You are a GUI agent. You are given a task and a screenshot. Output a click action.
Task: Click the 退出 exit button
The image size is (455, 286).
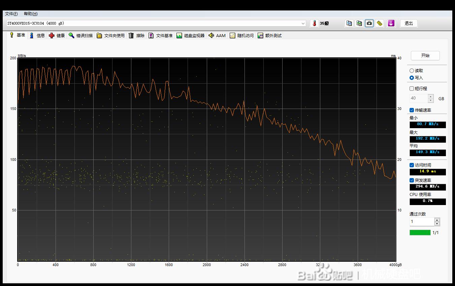click(409, 23)
